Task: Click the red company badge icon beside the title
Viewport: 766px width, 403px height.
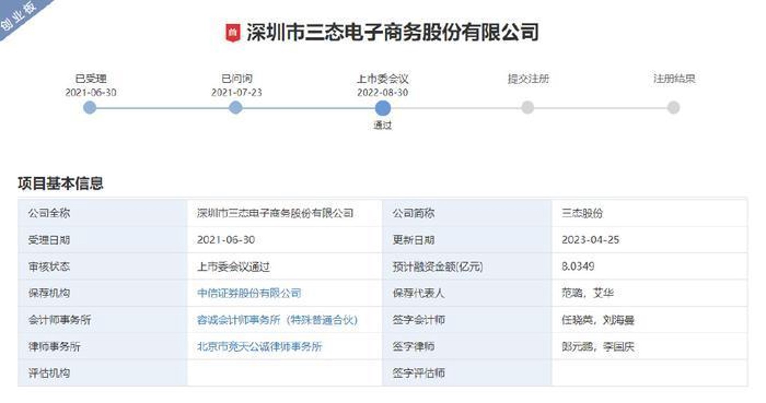Action: pos(233,33)
